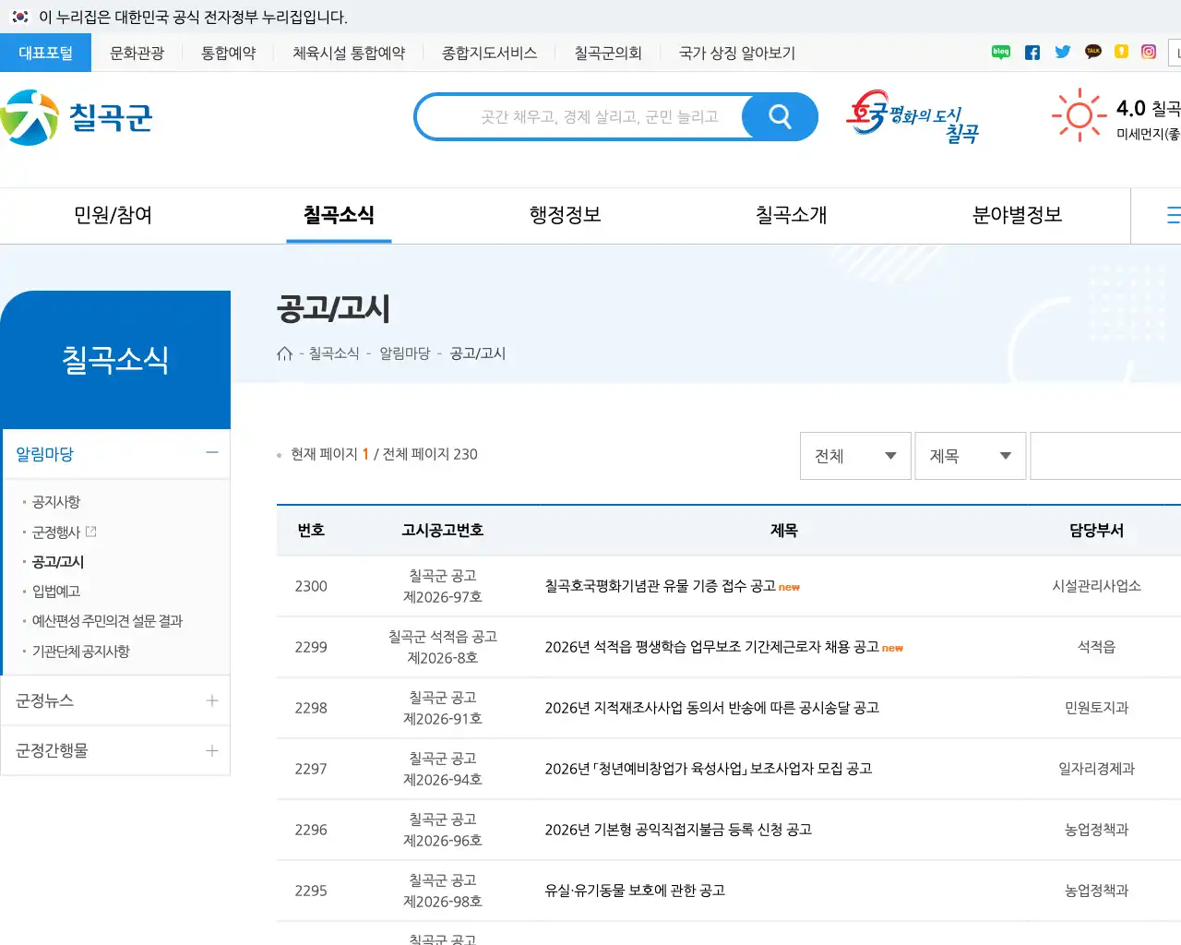The image size is (1181, 945).
Task: Open the KakaoTalk icon
Action: click(x=1092, y=53)
